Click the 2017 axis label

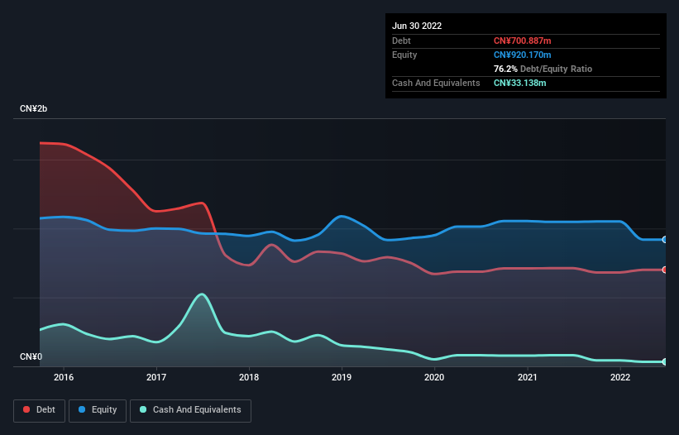click(156, 377)
